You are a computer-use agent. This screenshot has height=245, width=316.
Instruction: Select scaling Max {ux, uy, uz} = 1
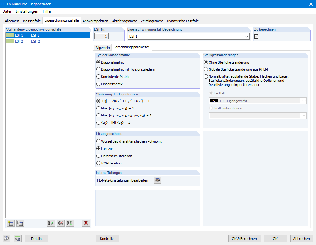tap(98, 108)
